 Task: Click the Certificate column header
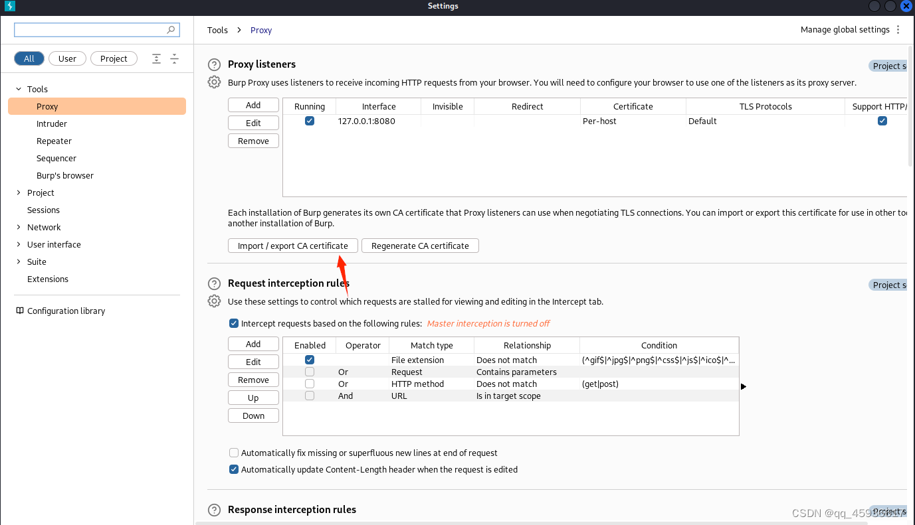click(633, 106)
